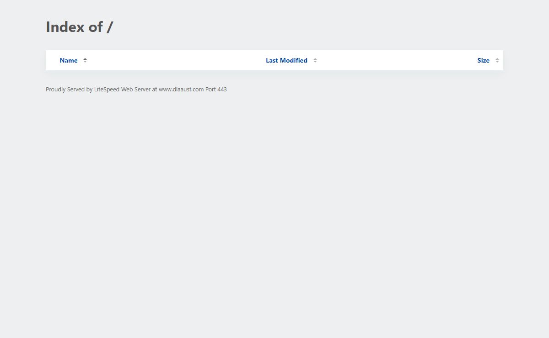Sort listing by the Size column header

483,60
